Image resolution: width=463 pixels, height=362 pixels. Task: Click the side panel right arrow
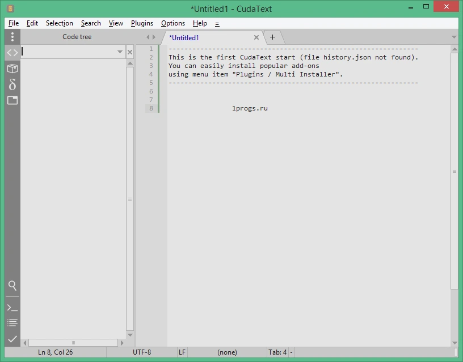point(154,37)
